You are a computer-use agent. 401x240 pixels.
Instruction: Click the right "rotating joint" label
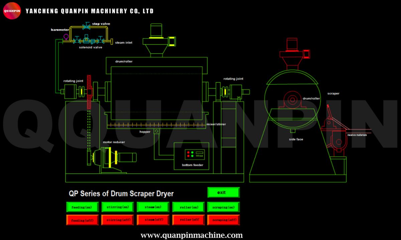pos(234,79)
